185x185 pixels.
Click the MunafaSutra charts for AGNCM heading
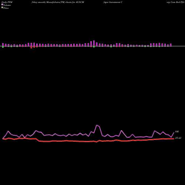click(x=58, y=2)
